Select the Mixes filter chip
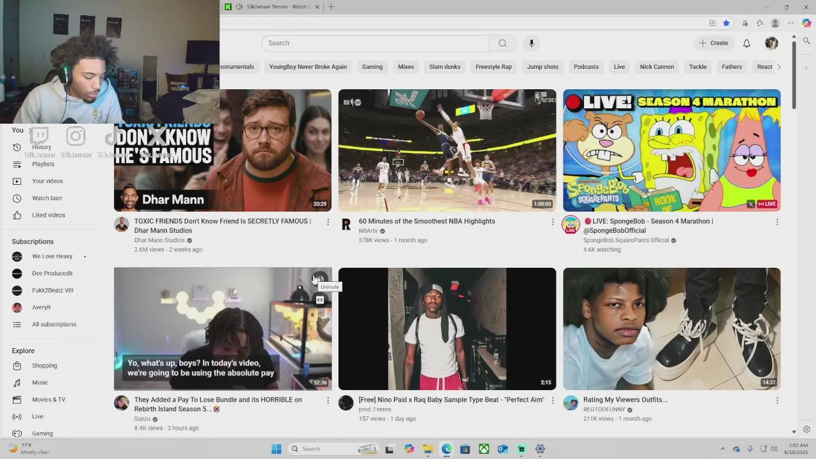Image resolution: width=816 pixels, height=459 pixels. pos(406,67)
